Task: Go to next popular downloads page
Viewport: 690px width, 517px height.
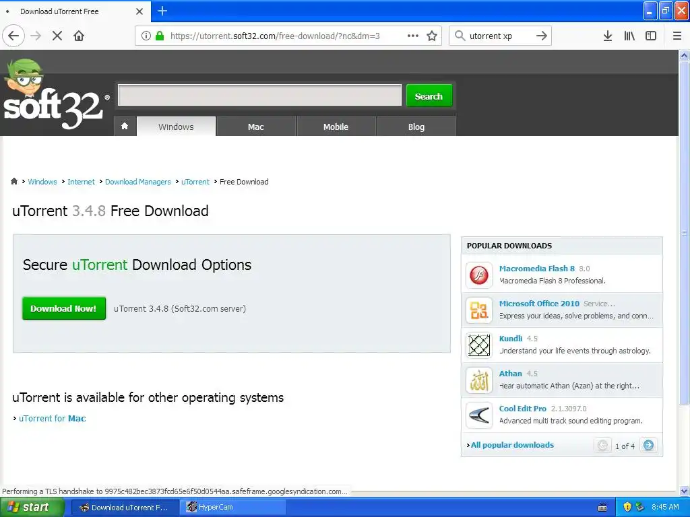Action: (649, 446)
